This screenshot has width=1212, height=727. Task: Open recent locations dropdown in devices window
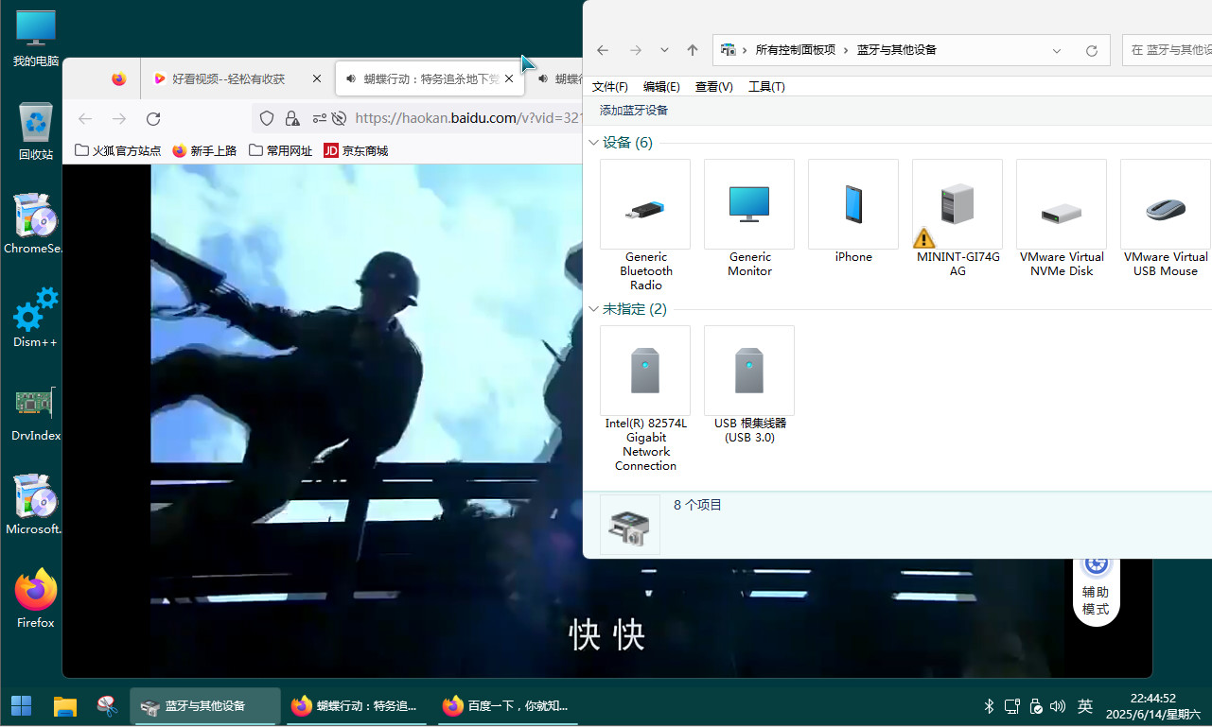[x=664, y=50]
